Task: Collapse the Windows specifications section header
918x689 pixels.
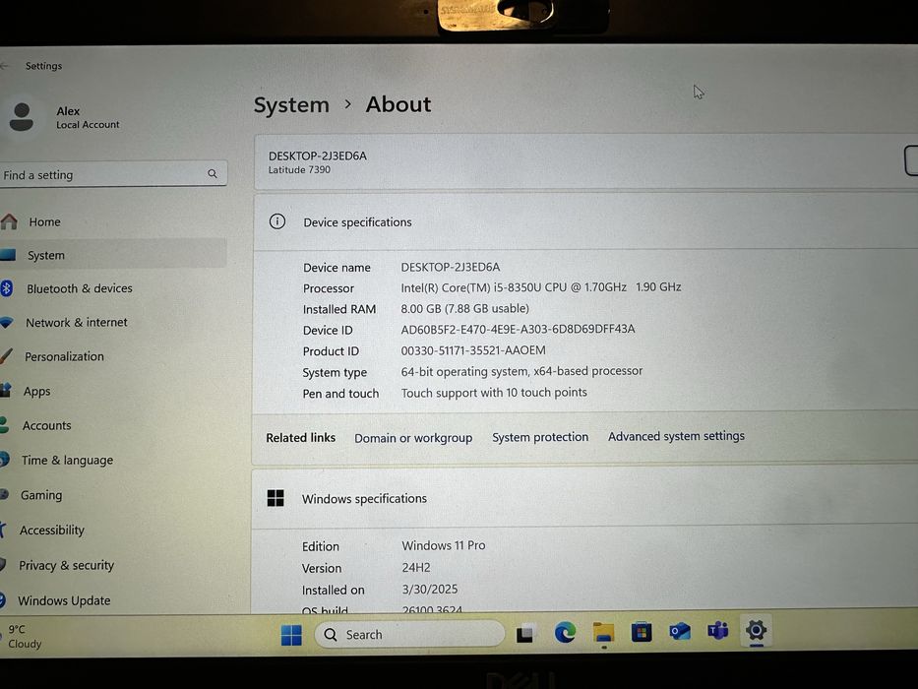Action: click(x=585, y=498)
